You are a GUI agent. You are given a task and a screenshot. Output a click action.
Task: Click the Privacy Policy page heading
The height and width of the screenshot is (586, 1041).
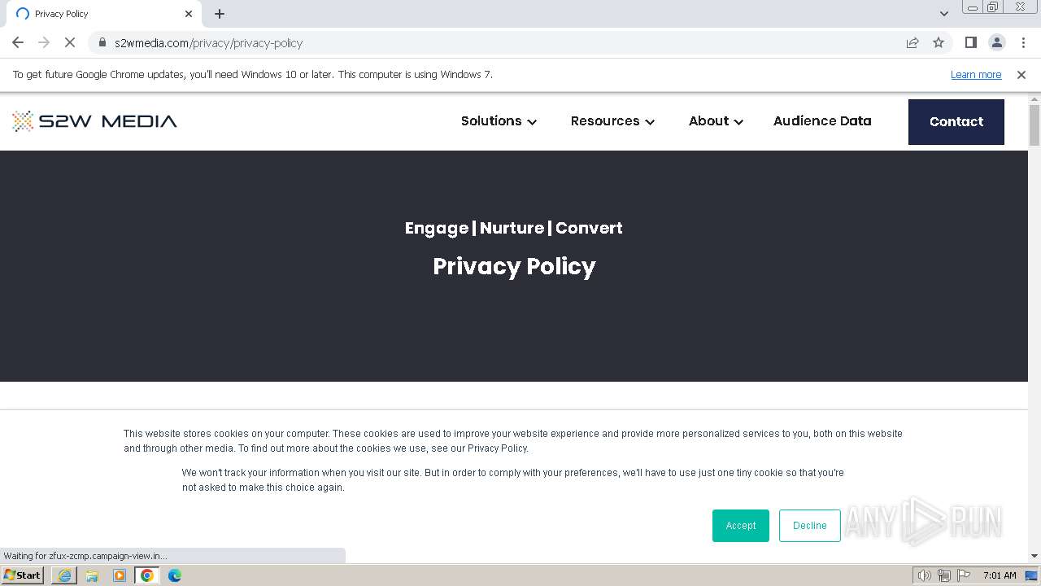tap(514, 267)
